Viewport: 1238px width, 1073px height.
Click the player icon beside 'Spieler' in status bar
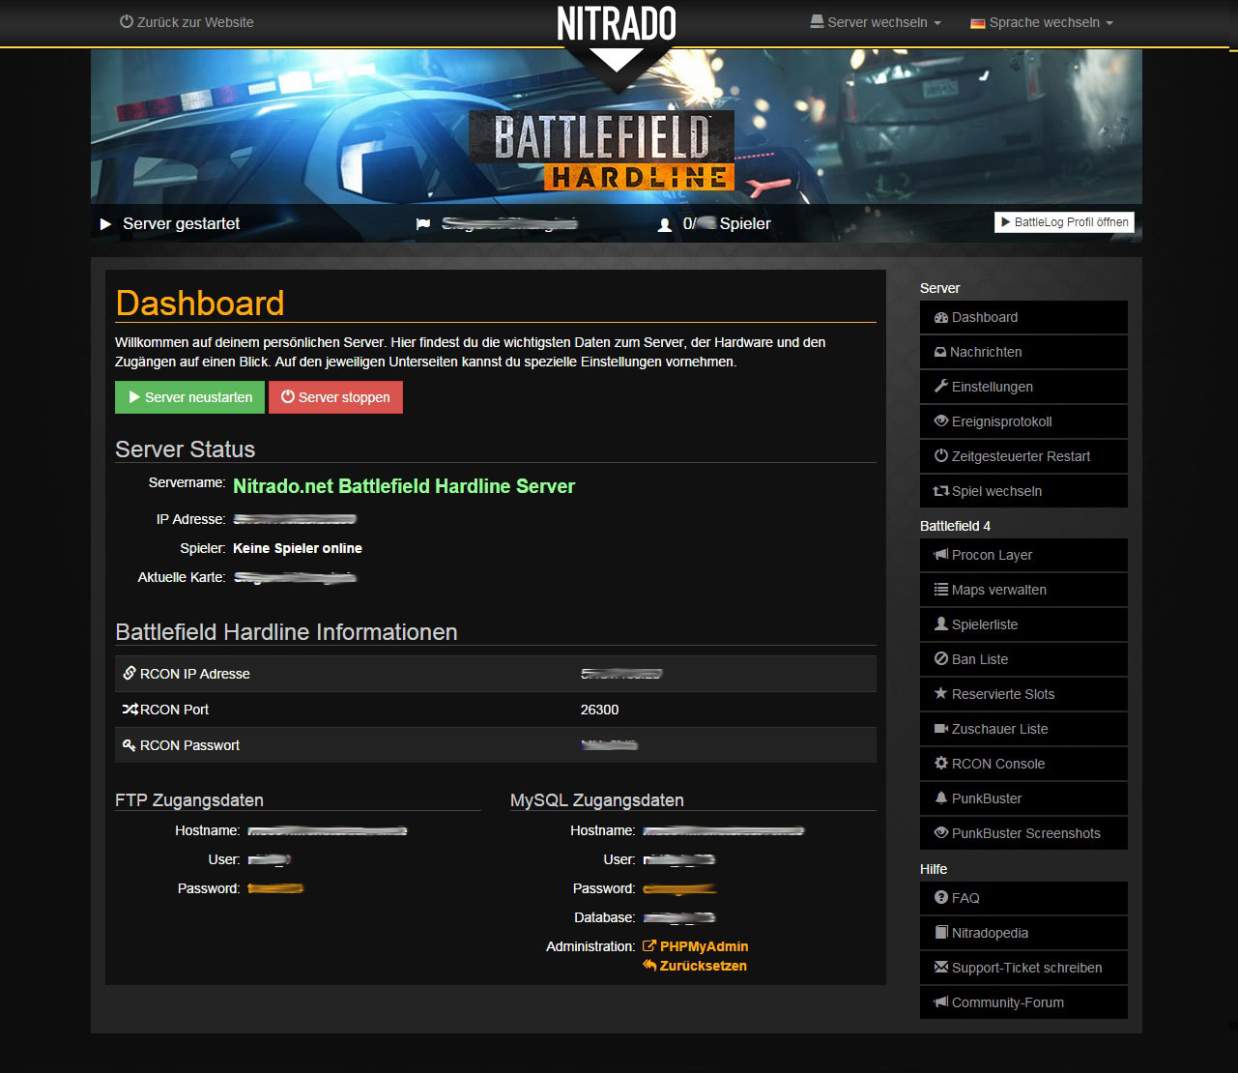pyautogui.click(x=665, y=224)
